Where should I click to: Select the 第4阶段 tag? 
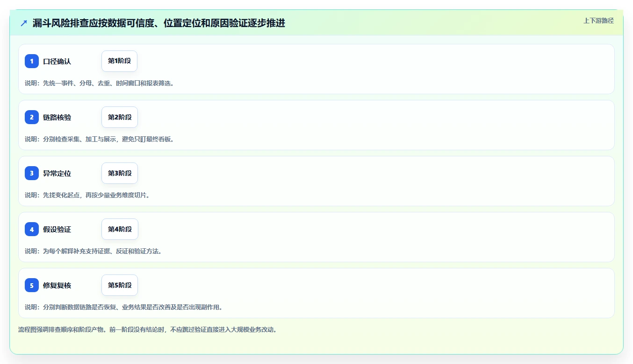click(x=120, y=229)
